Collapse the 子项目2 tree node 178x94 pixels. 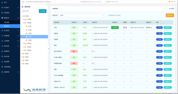tap(23, 23)
